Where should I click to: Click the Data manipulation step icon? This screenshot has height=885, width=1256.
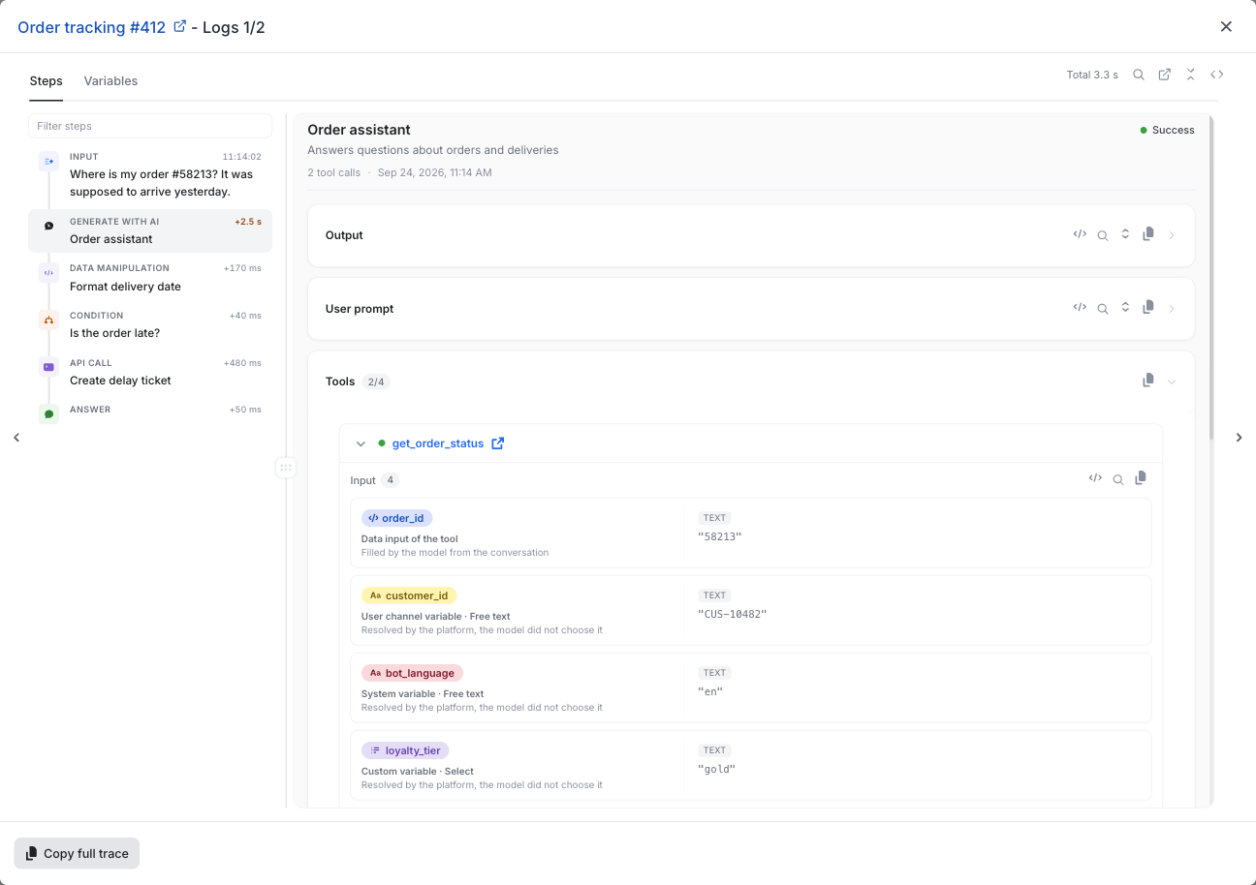point(48,273)
